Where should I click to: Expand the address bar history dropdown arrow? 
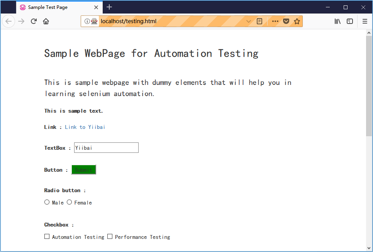[x=249, y=21]
